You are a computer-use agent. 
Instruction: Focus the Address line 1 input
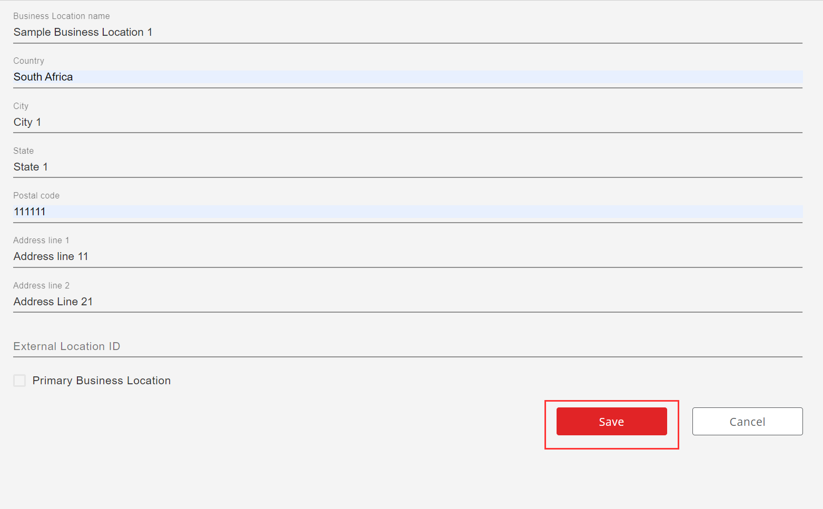[x=408, y=256]
